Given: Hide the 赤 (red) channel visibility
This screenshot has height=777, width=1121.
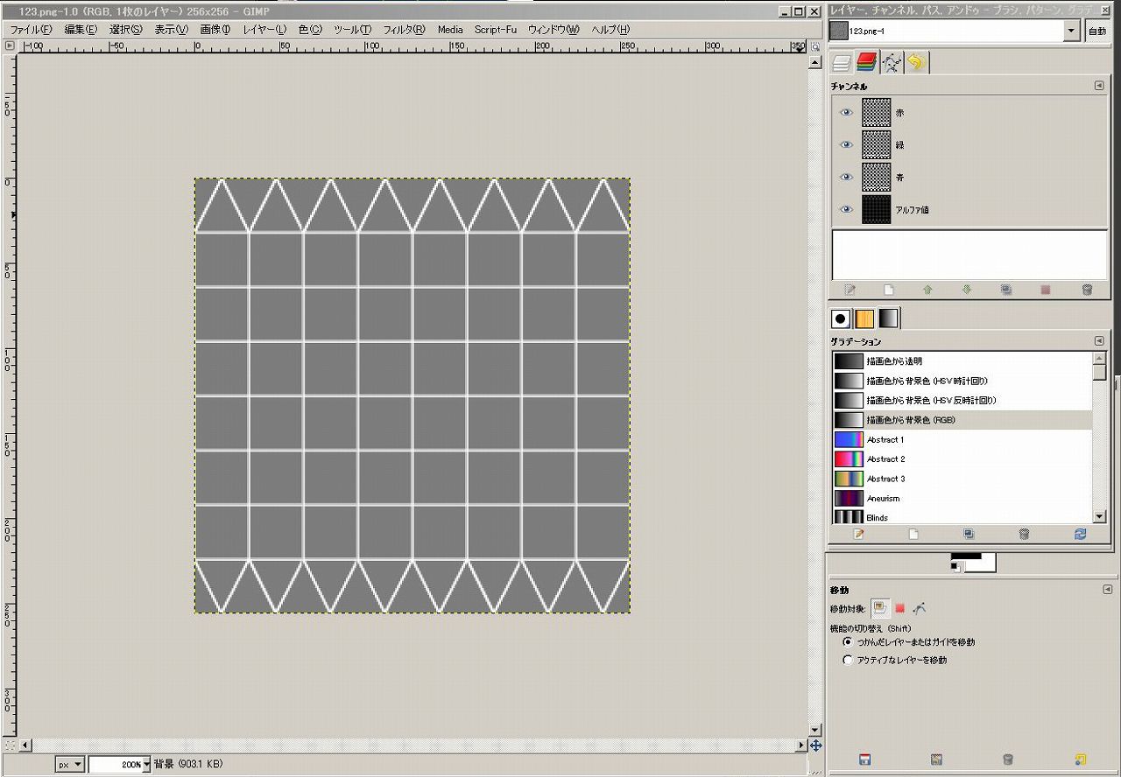Looking at the screenshot, I should click(x=846, y=113).
